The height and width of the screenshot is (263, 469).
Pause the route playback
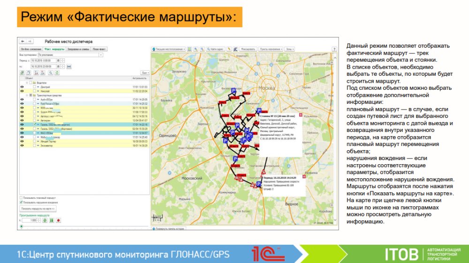[x=51, y=219]
